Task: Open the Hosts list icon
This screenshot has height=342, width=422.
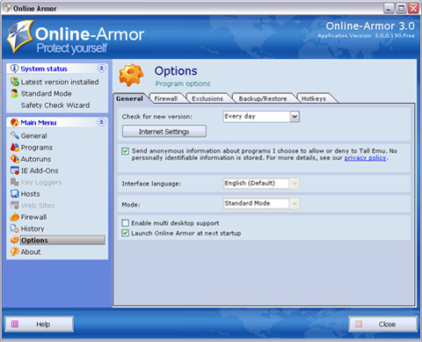Action: pos(15,193)
